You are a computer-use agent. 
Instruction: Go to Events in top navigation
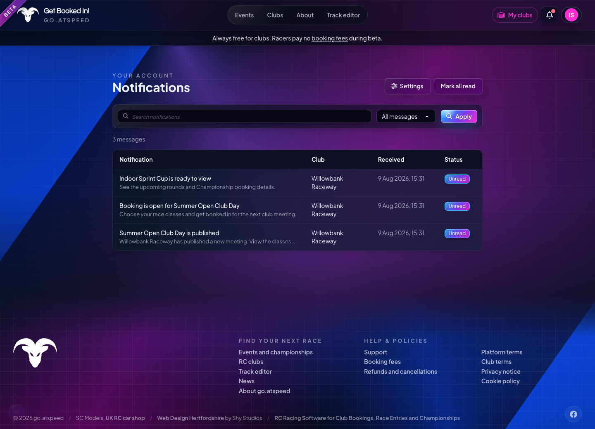244,15
